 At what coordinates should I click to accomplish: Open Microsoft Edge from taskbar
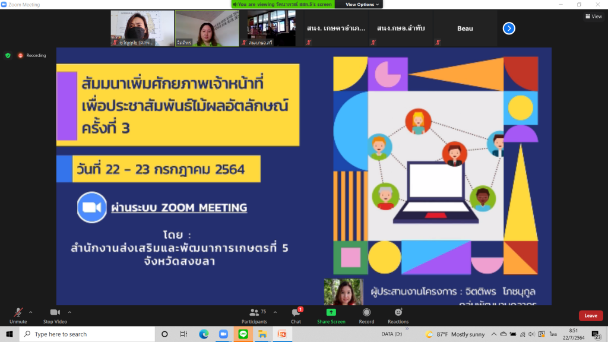point(204,334)
